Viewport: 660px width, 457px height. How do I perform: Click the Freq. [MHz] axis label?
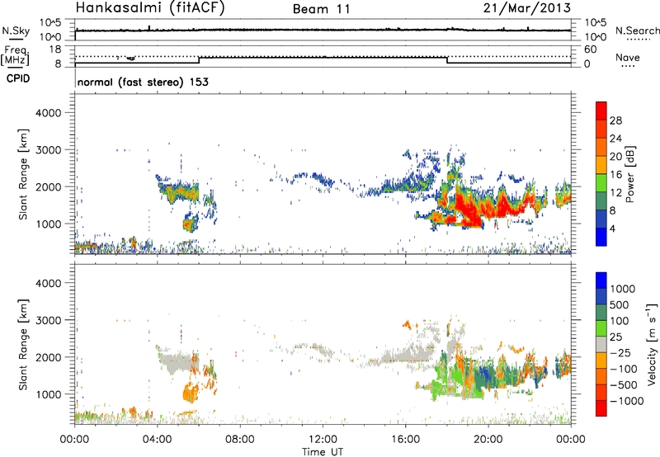[16, 55]
